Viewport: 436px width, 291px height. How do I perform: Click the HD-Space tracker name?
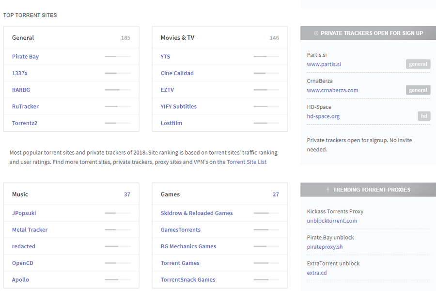(x=319, y=107)
